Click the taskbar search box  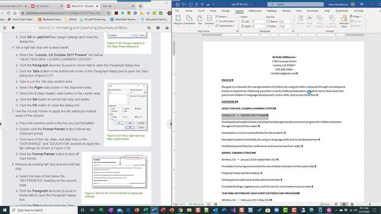(x=43, y=210)
